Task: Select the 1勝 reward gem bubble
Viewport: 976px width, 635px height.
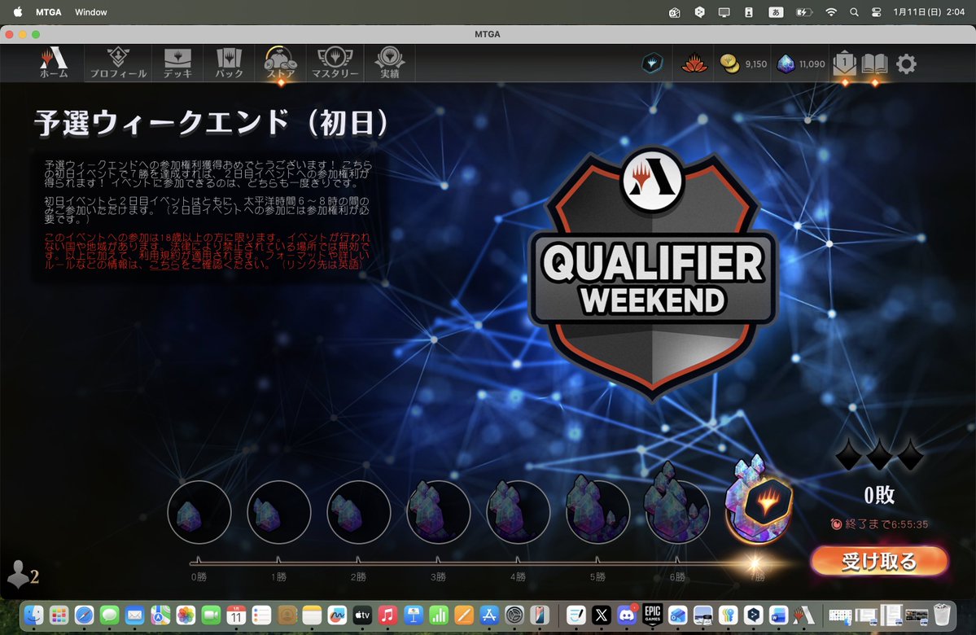Action: coord(279,512)
